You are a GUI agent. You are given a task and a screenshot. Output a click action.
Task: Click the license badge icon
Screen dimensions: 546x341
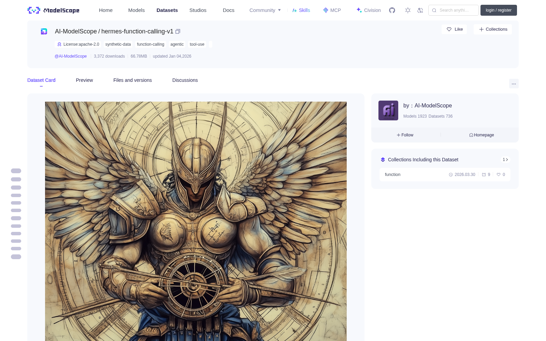click(x=59, y=44)
